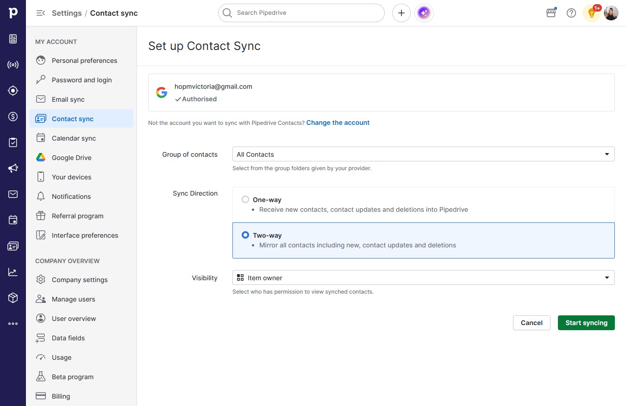Open Interface preferences settings
Image resolution: width=626 pixels, height=406 pixels.
click(x=81, y=235)
